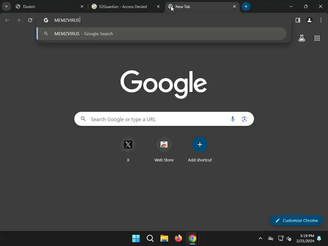This screenshot has width=328, height=246.
Task: Close the Doxbin tab
Action: pyautogui.click(x=82, y=6)
